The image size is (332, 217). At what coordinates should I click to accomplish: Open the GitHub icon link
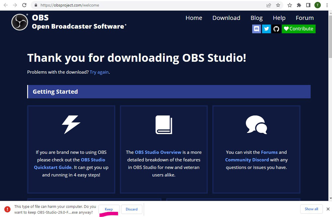pos(276,29)
